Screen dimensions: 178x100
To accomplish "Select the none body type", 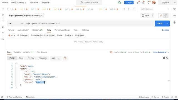I will (x=12, y=35).
